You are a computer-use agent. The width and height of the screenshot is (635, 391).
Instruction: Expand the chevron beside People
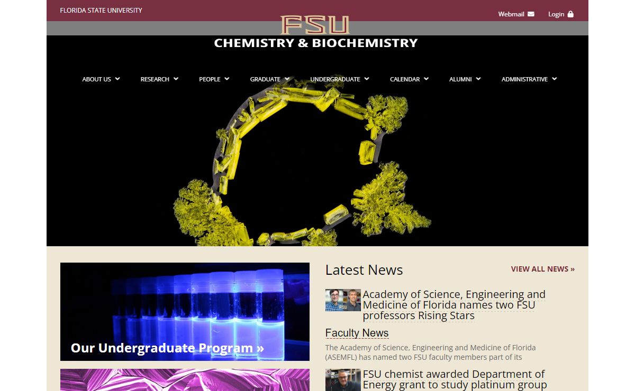tap(226, 79)
